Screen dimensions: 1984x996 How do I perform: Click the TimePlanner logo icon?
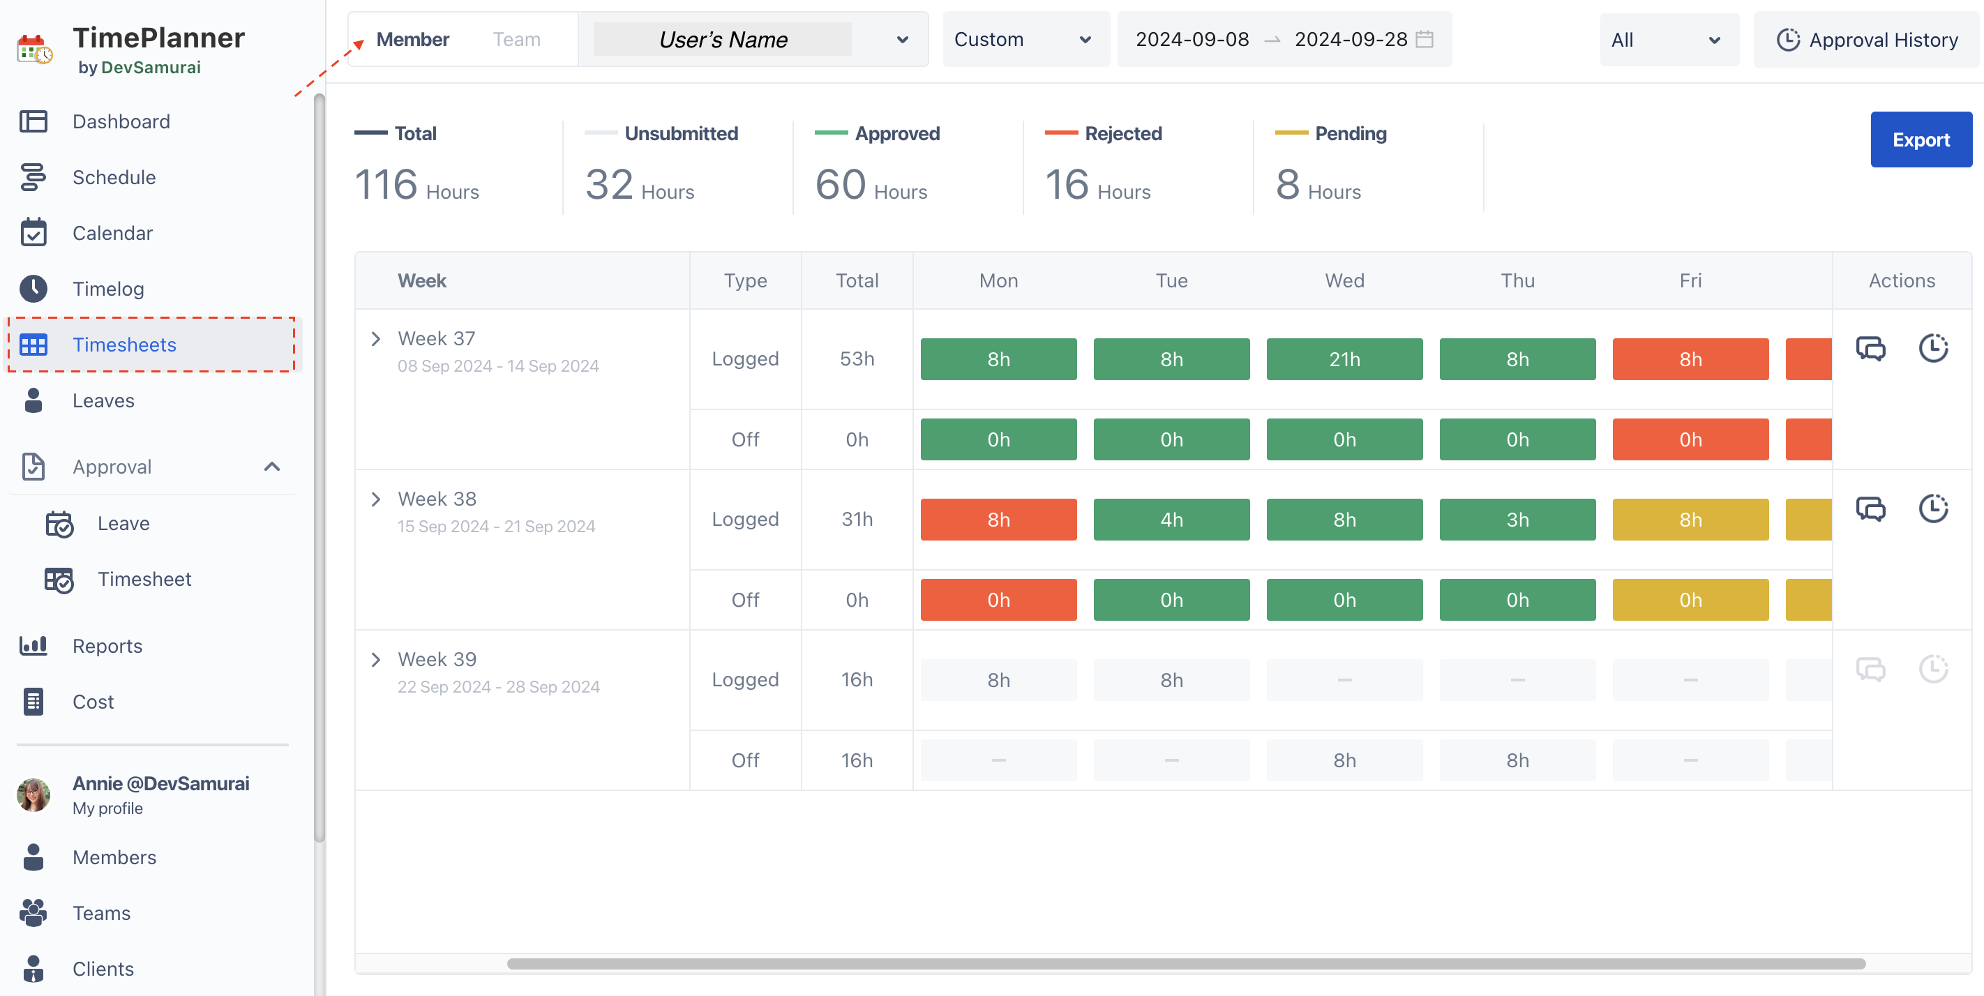35,50
